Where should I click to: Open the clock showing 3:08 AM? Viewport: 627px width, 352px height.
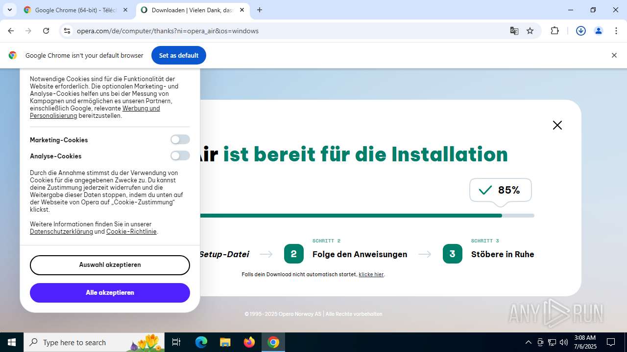click(585, 342)
